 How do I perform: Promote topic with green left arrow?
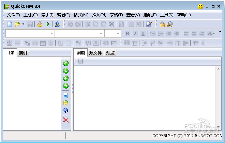click(x=66, y=78)
